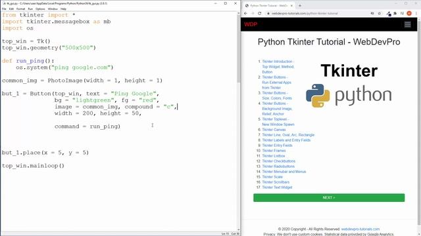The image size is (421, 236).
Task: Minimize the IDLE editor window
Action: (x=215, y=3)
